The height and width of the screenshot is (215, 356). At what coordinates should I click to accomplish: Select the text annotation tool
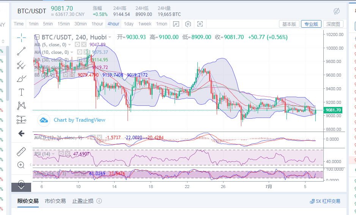pyautogui.click(x=21, y=92)
